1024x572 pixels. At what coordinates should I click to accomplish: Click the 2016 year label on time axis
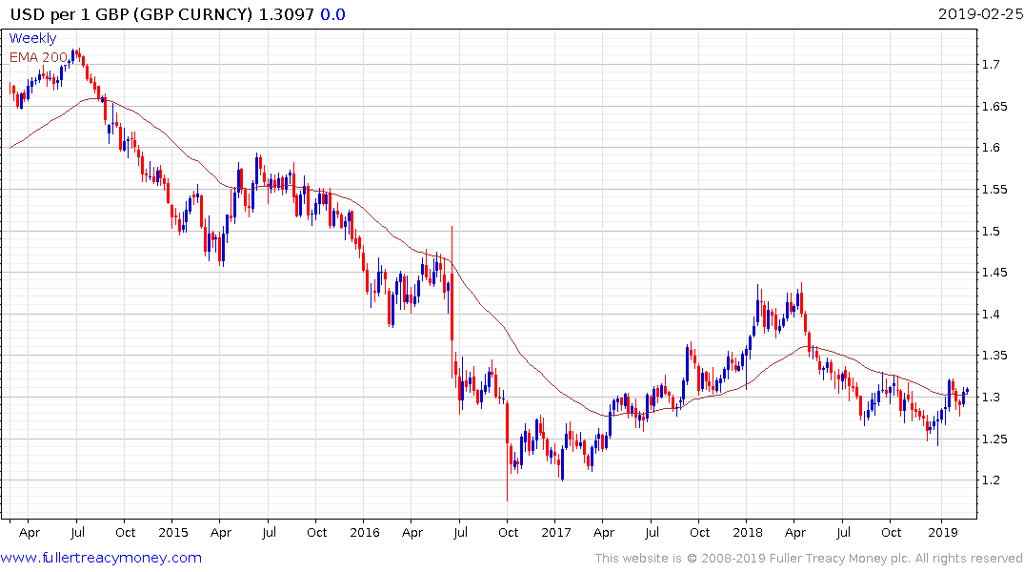click(x=365, y=532)
